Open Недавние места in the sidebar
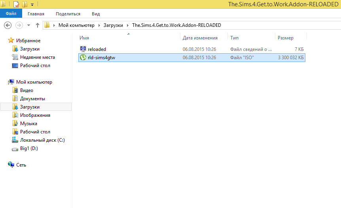 (x=38, y=57)
